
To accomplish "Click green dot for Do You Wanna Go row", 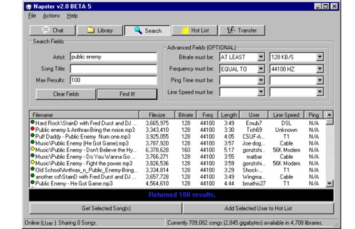I will click(x=33, y=156).
